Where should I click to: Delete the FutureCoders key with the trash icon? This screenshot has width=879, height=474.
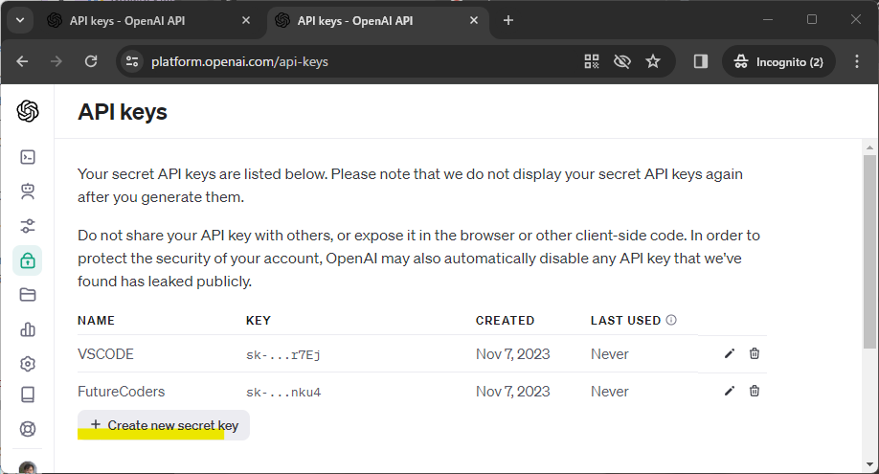(755, 391)
